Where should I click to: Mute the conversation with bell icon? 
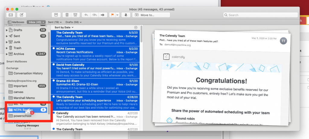pos(126,15)
